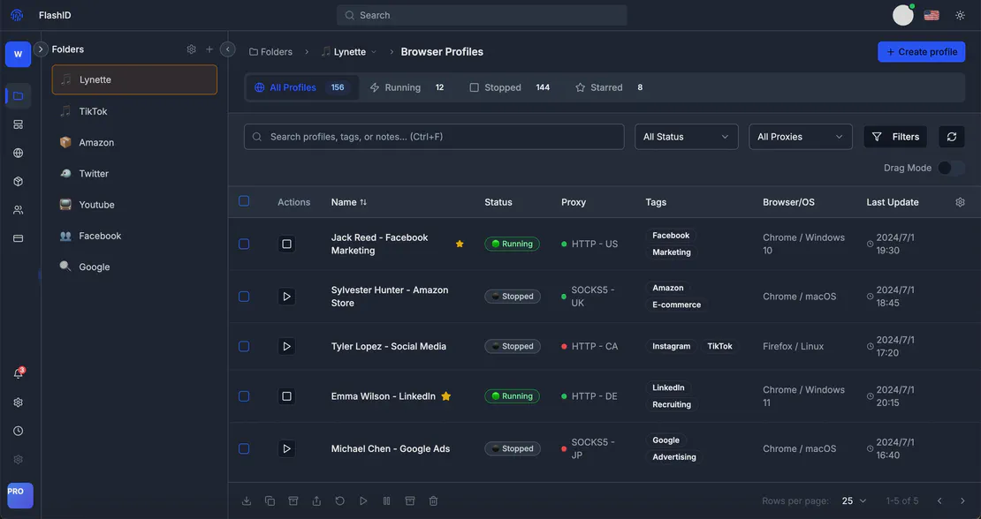
Task: Check the Sylvester Hunter row checkbox
Action: [244, 297]
